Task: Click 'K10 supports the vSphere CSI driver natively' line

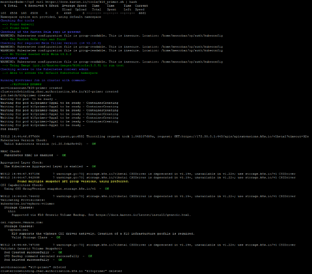Action: (x=103, y=234)
